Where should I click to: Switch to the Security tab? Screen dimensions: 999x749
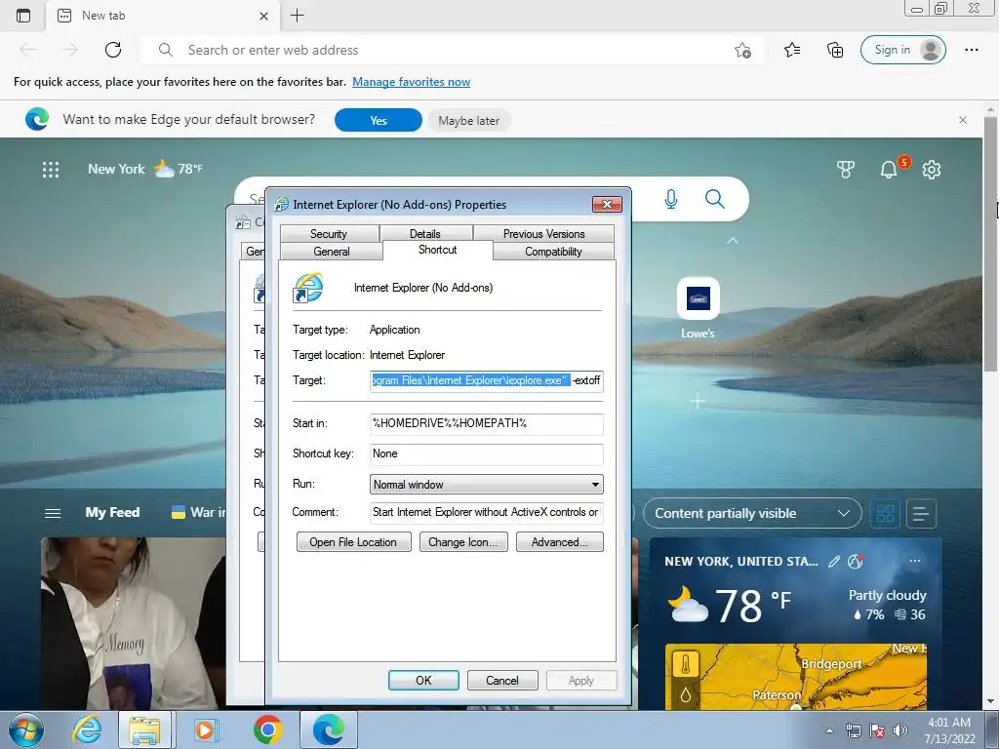[329, 234]
